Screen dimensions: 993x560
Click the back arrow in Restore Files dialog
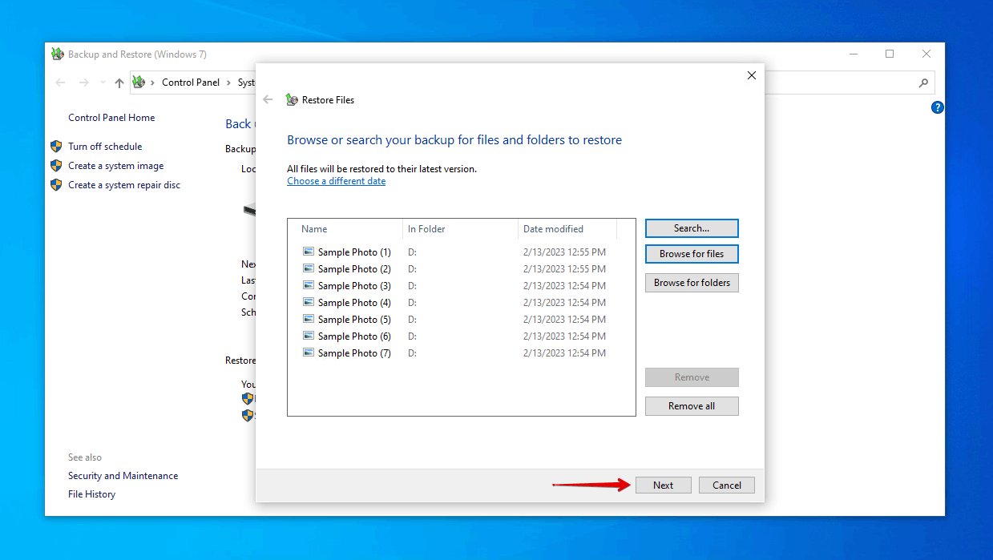(268, 100)
